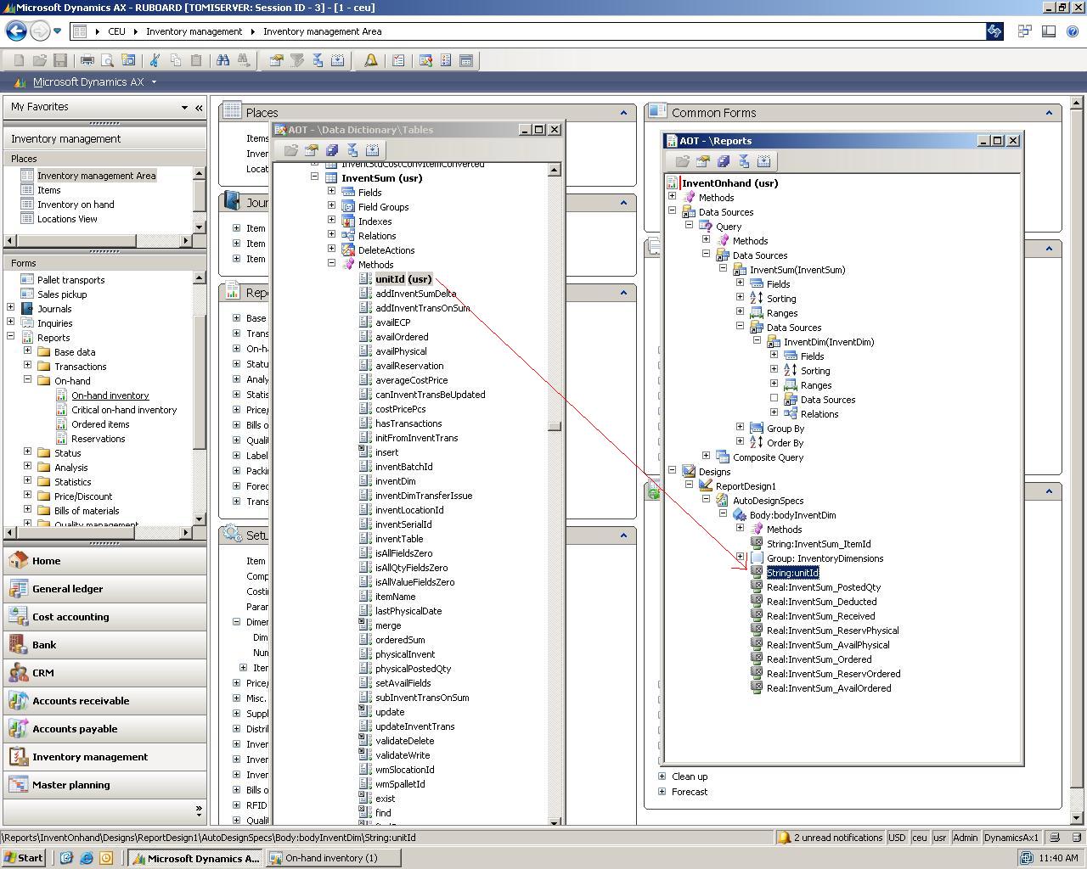1087x869 pixels.
Task: Click Compile icon in AOT Tables toolbar
Action: coord(373,150)
